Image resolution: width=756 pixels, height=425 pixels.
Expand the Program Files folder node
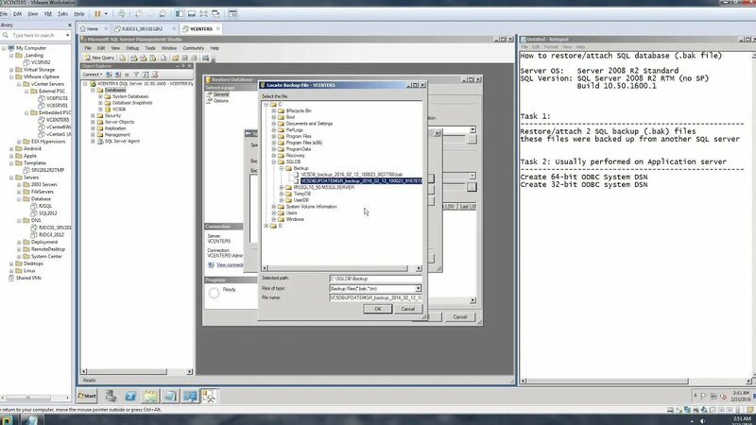pos(274,136)
